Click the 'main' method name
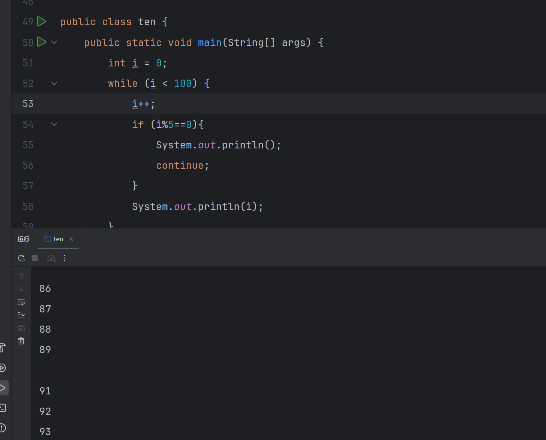 [x=209, y=42]
